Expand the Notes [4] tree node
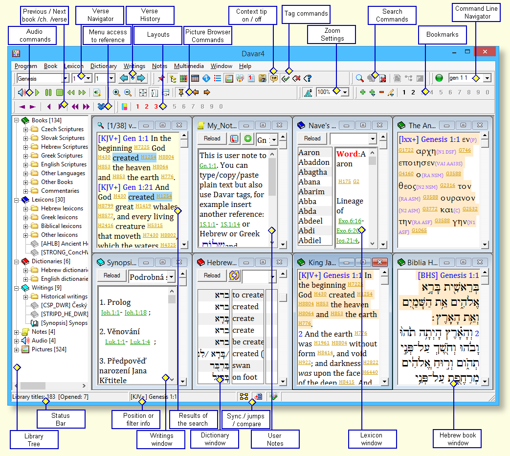Image resolution: width=510 pixels, height=456 pixels. pos(16,332)
